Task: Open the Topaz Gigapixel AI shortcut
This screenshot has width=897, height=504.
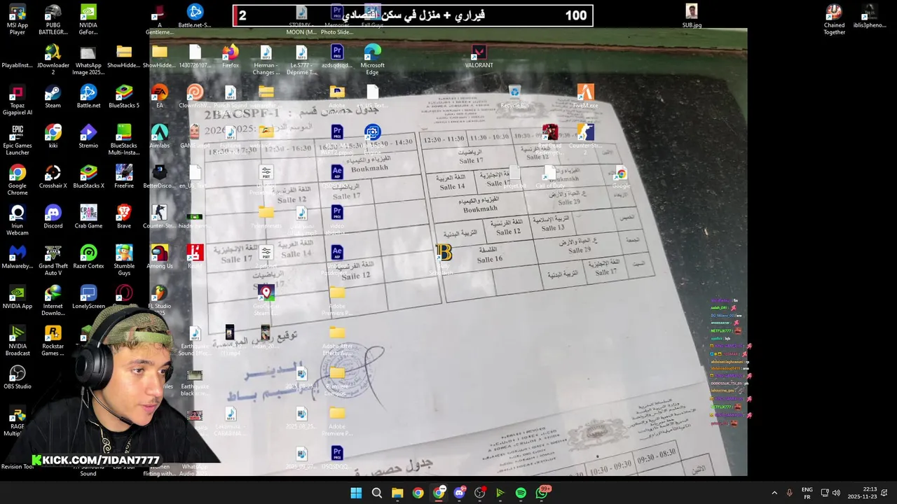Action: tap(18, 100)
